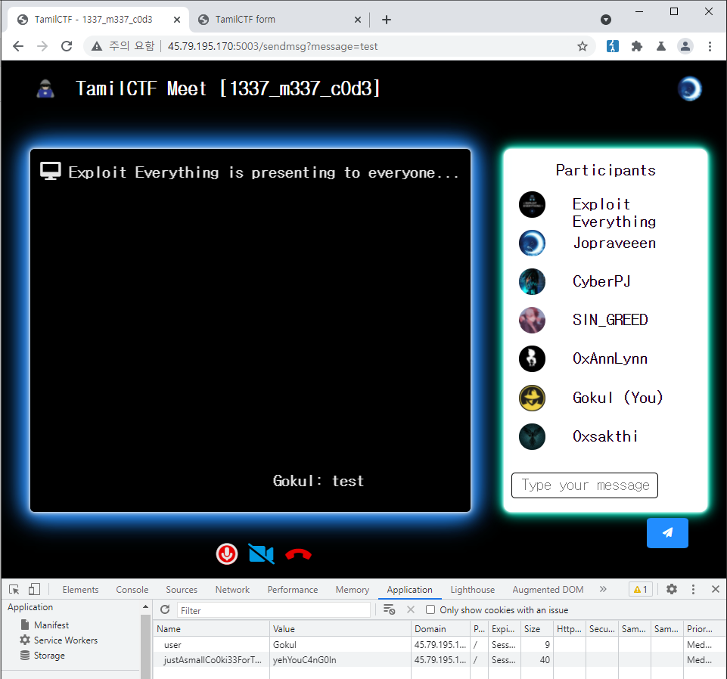Open the Lighthouse tab in DevTools
This screenshot has width=727, height=679.
[x=473, y=590]
